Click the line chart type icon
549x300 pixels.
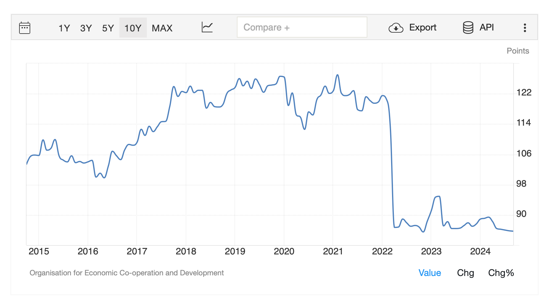click(x=207, y=27)
